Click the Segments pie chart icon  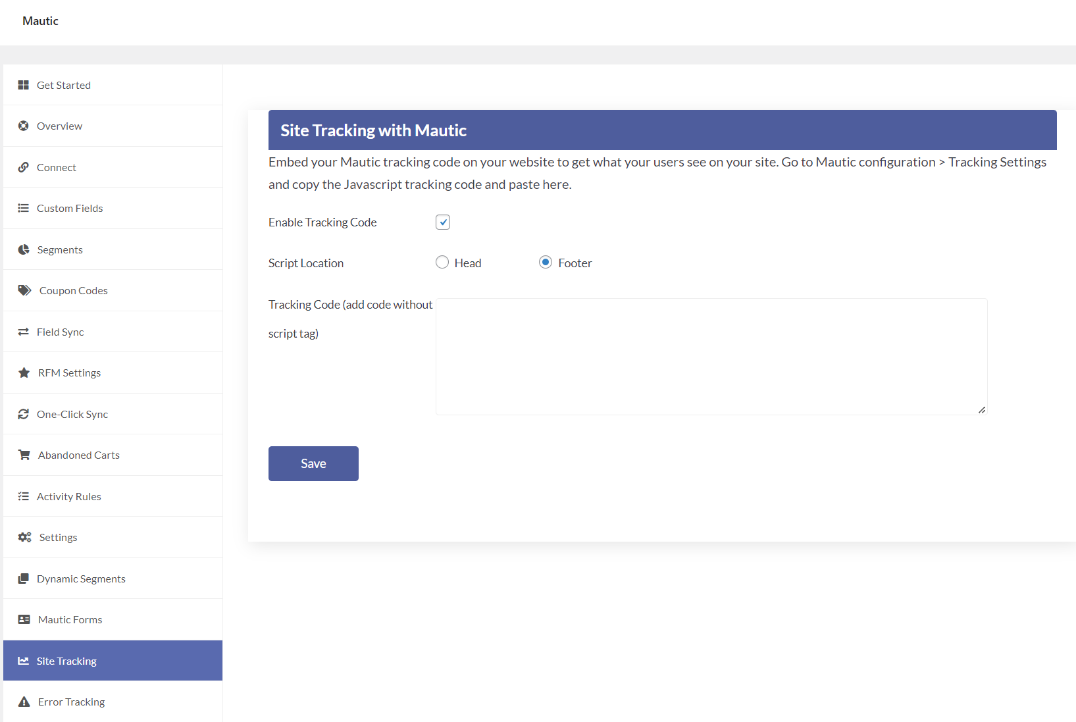[x=24, y=249]
